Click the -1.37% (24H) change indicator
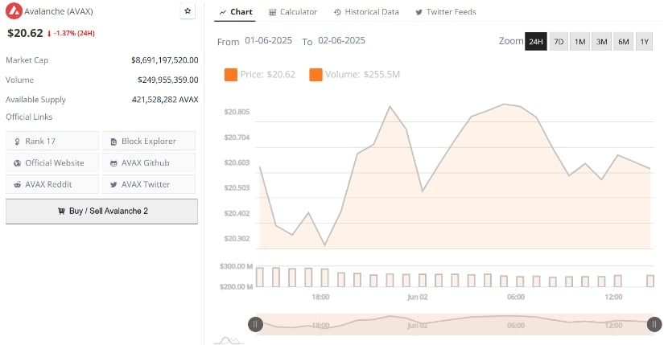This screenshot has width=664, height=345. (x=71, y=33)
